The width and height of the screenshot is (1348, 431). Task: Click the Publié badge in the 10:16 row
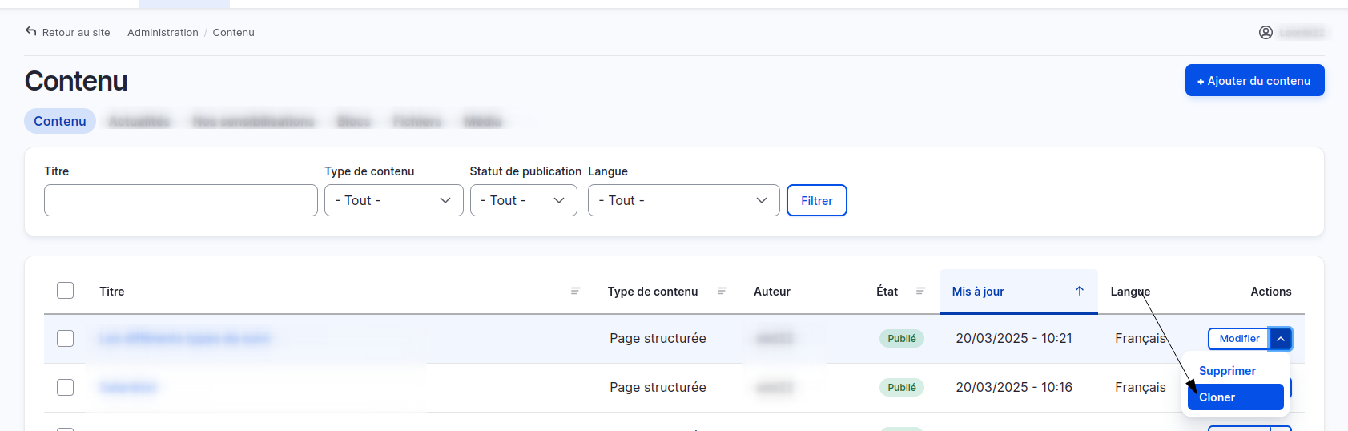(902, 387)
